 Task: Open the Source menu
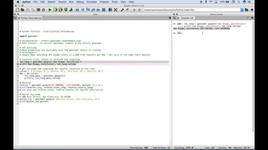click(x=62, y=2)
